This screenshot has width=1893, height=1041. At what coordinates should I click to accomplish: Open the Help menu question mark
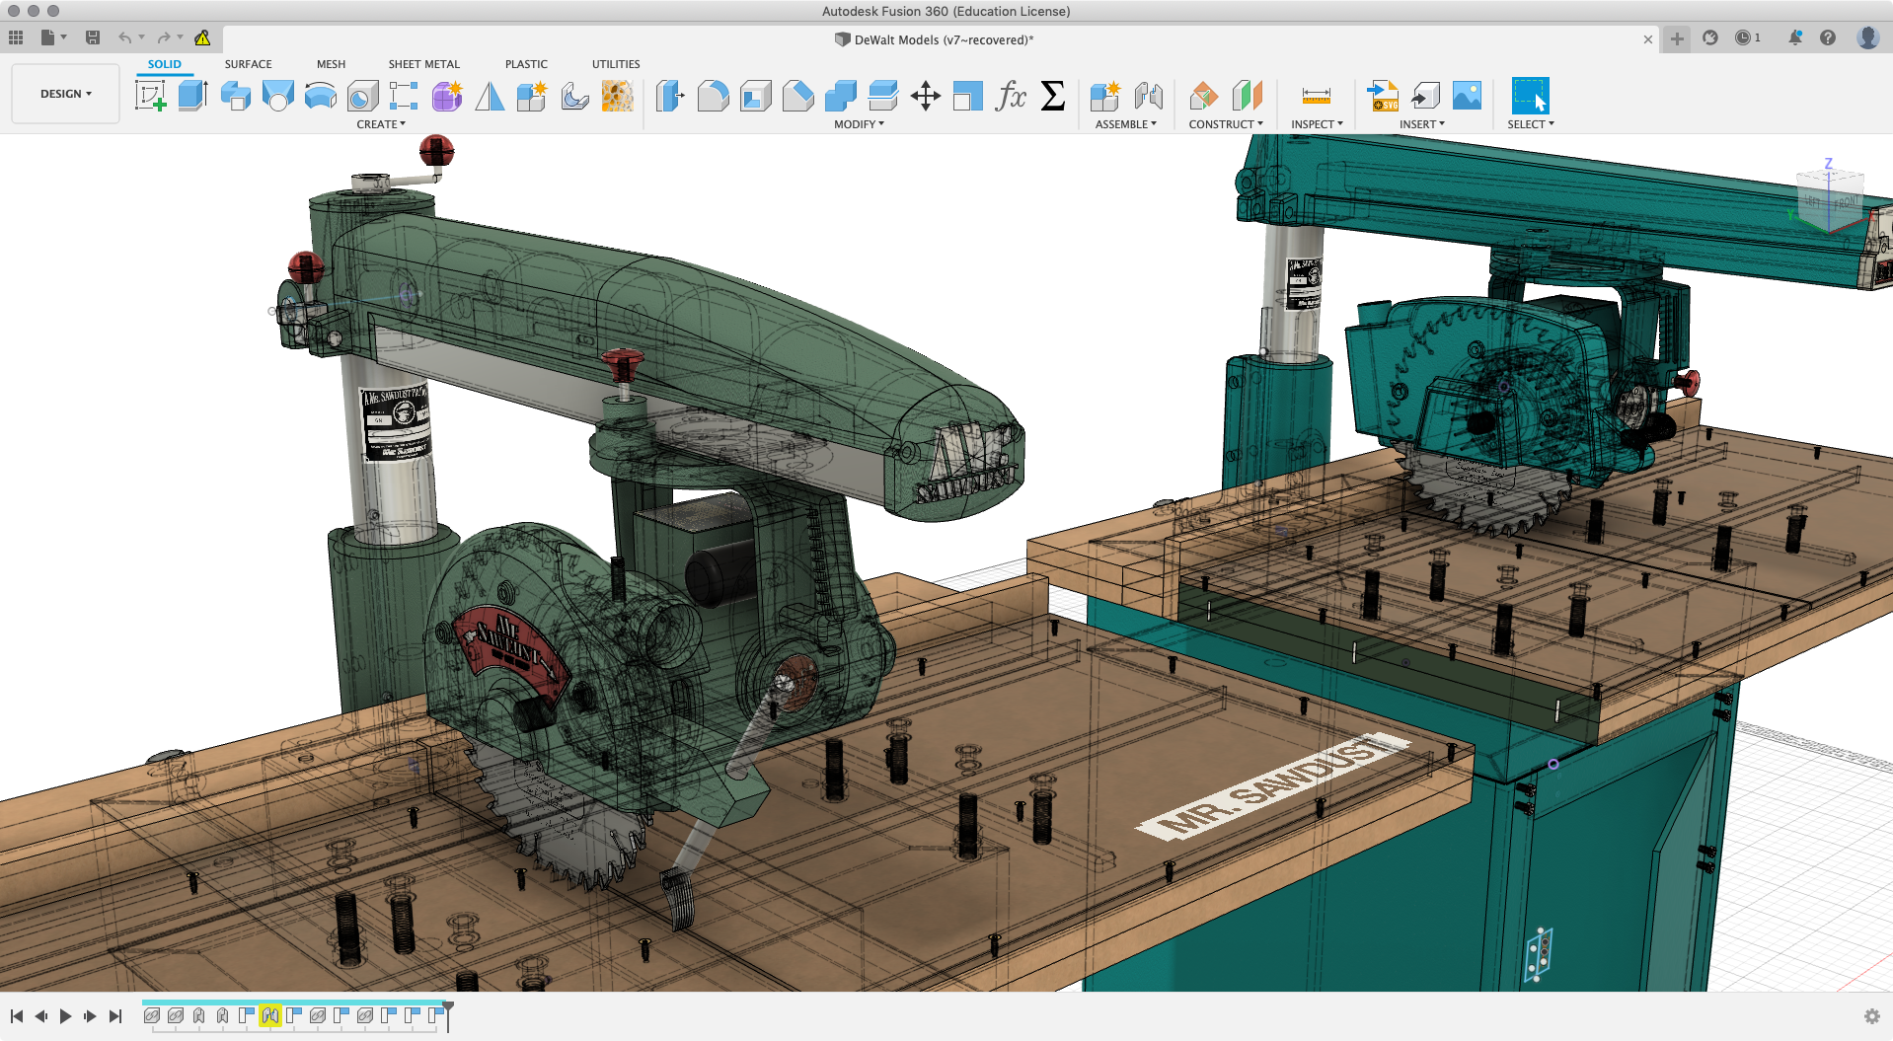(1828, 37)
